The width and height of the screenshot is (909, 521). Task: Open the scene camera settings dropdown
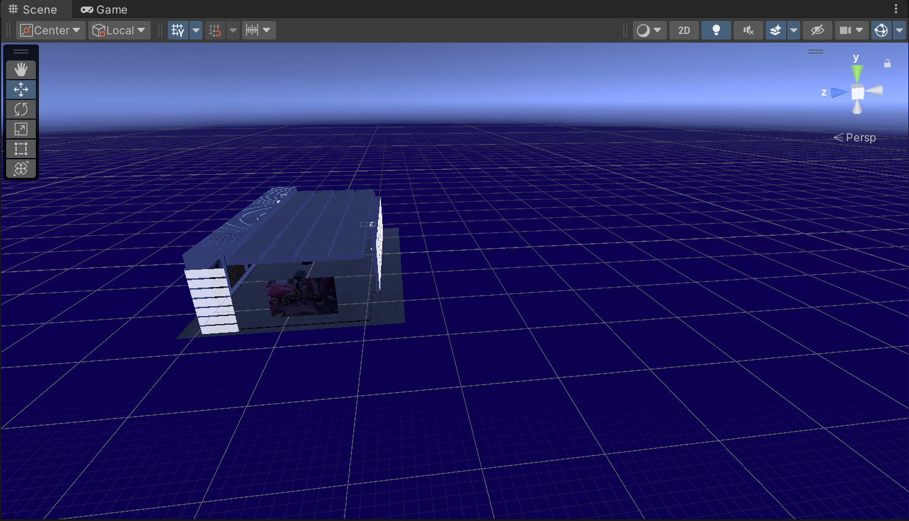point(852,30)
